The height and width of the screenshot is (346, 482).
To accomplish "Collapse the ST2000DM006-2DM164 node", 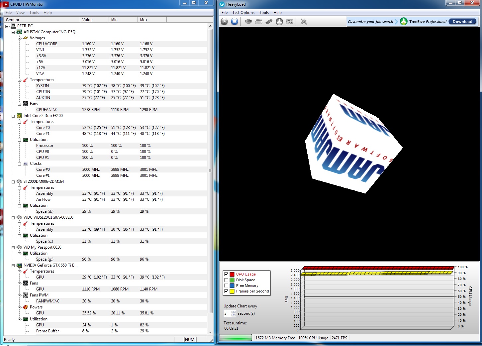I will [x=13, y=181].
